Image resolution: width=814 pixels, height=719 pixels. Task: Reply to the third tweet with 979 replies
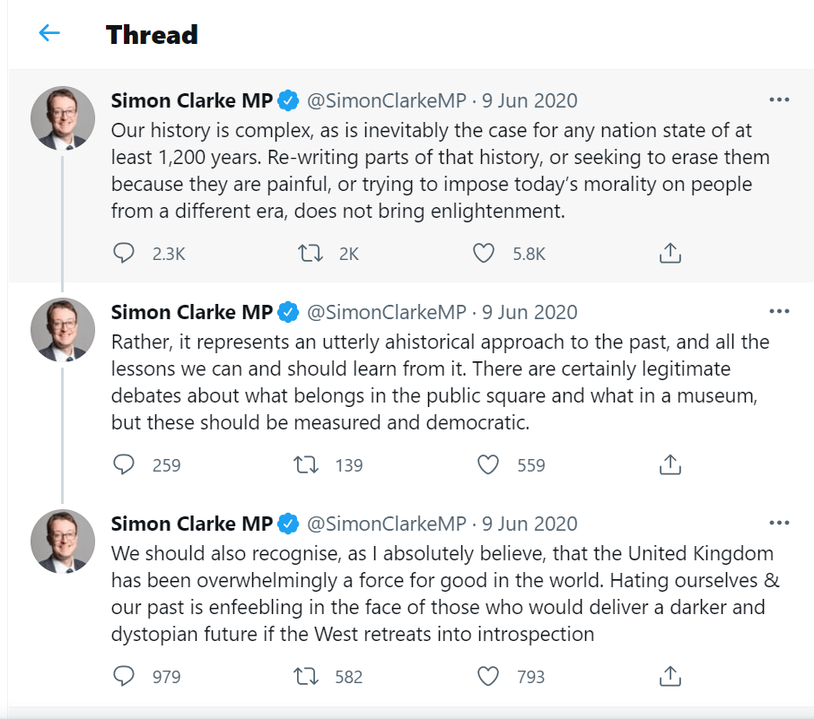(x=124, y=677)
